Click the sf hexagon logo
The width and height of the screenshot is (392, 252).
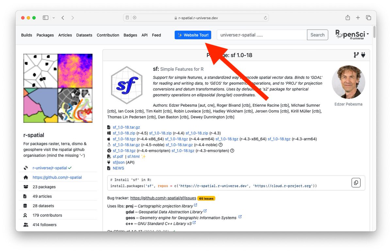tap(127, 85)
